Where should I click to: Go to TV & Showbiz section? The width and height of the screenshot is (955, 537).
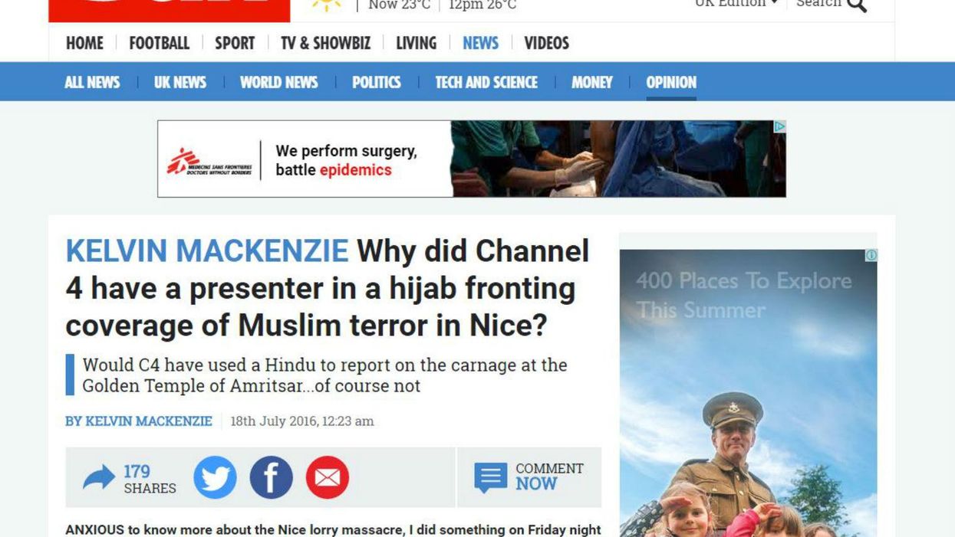pyautogui.click(x=325, y=44)
